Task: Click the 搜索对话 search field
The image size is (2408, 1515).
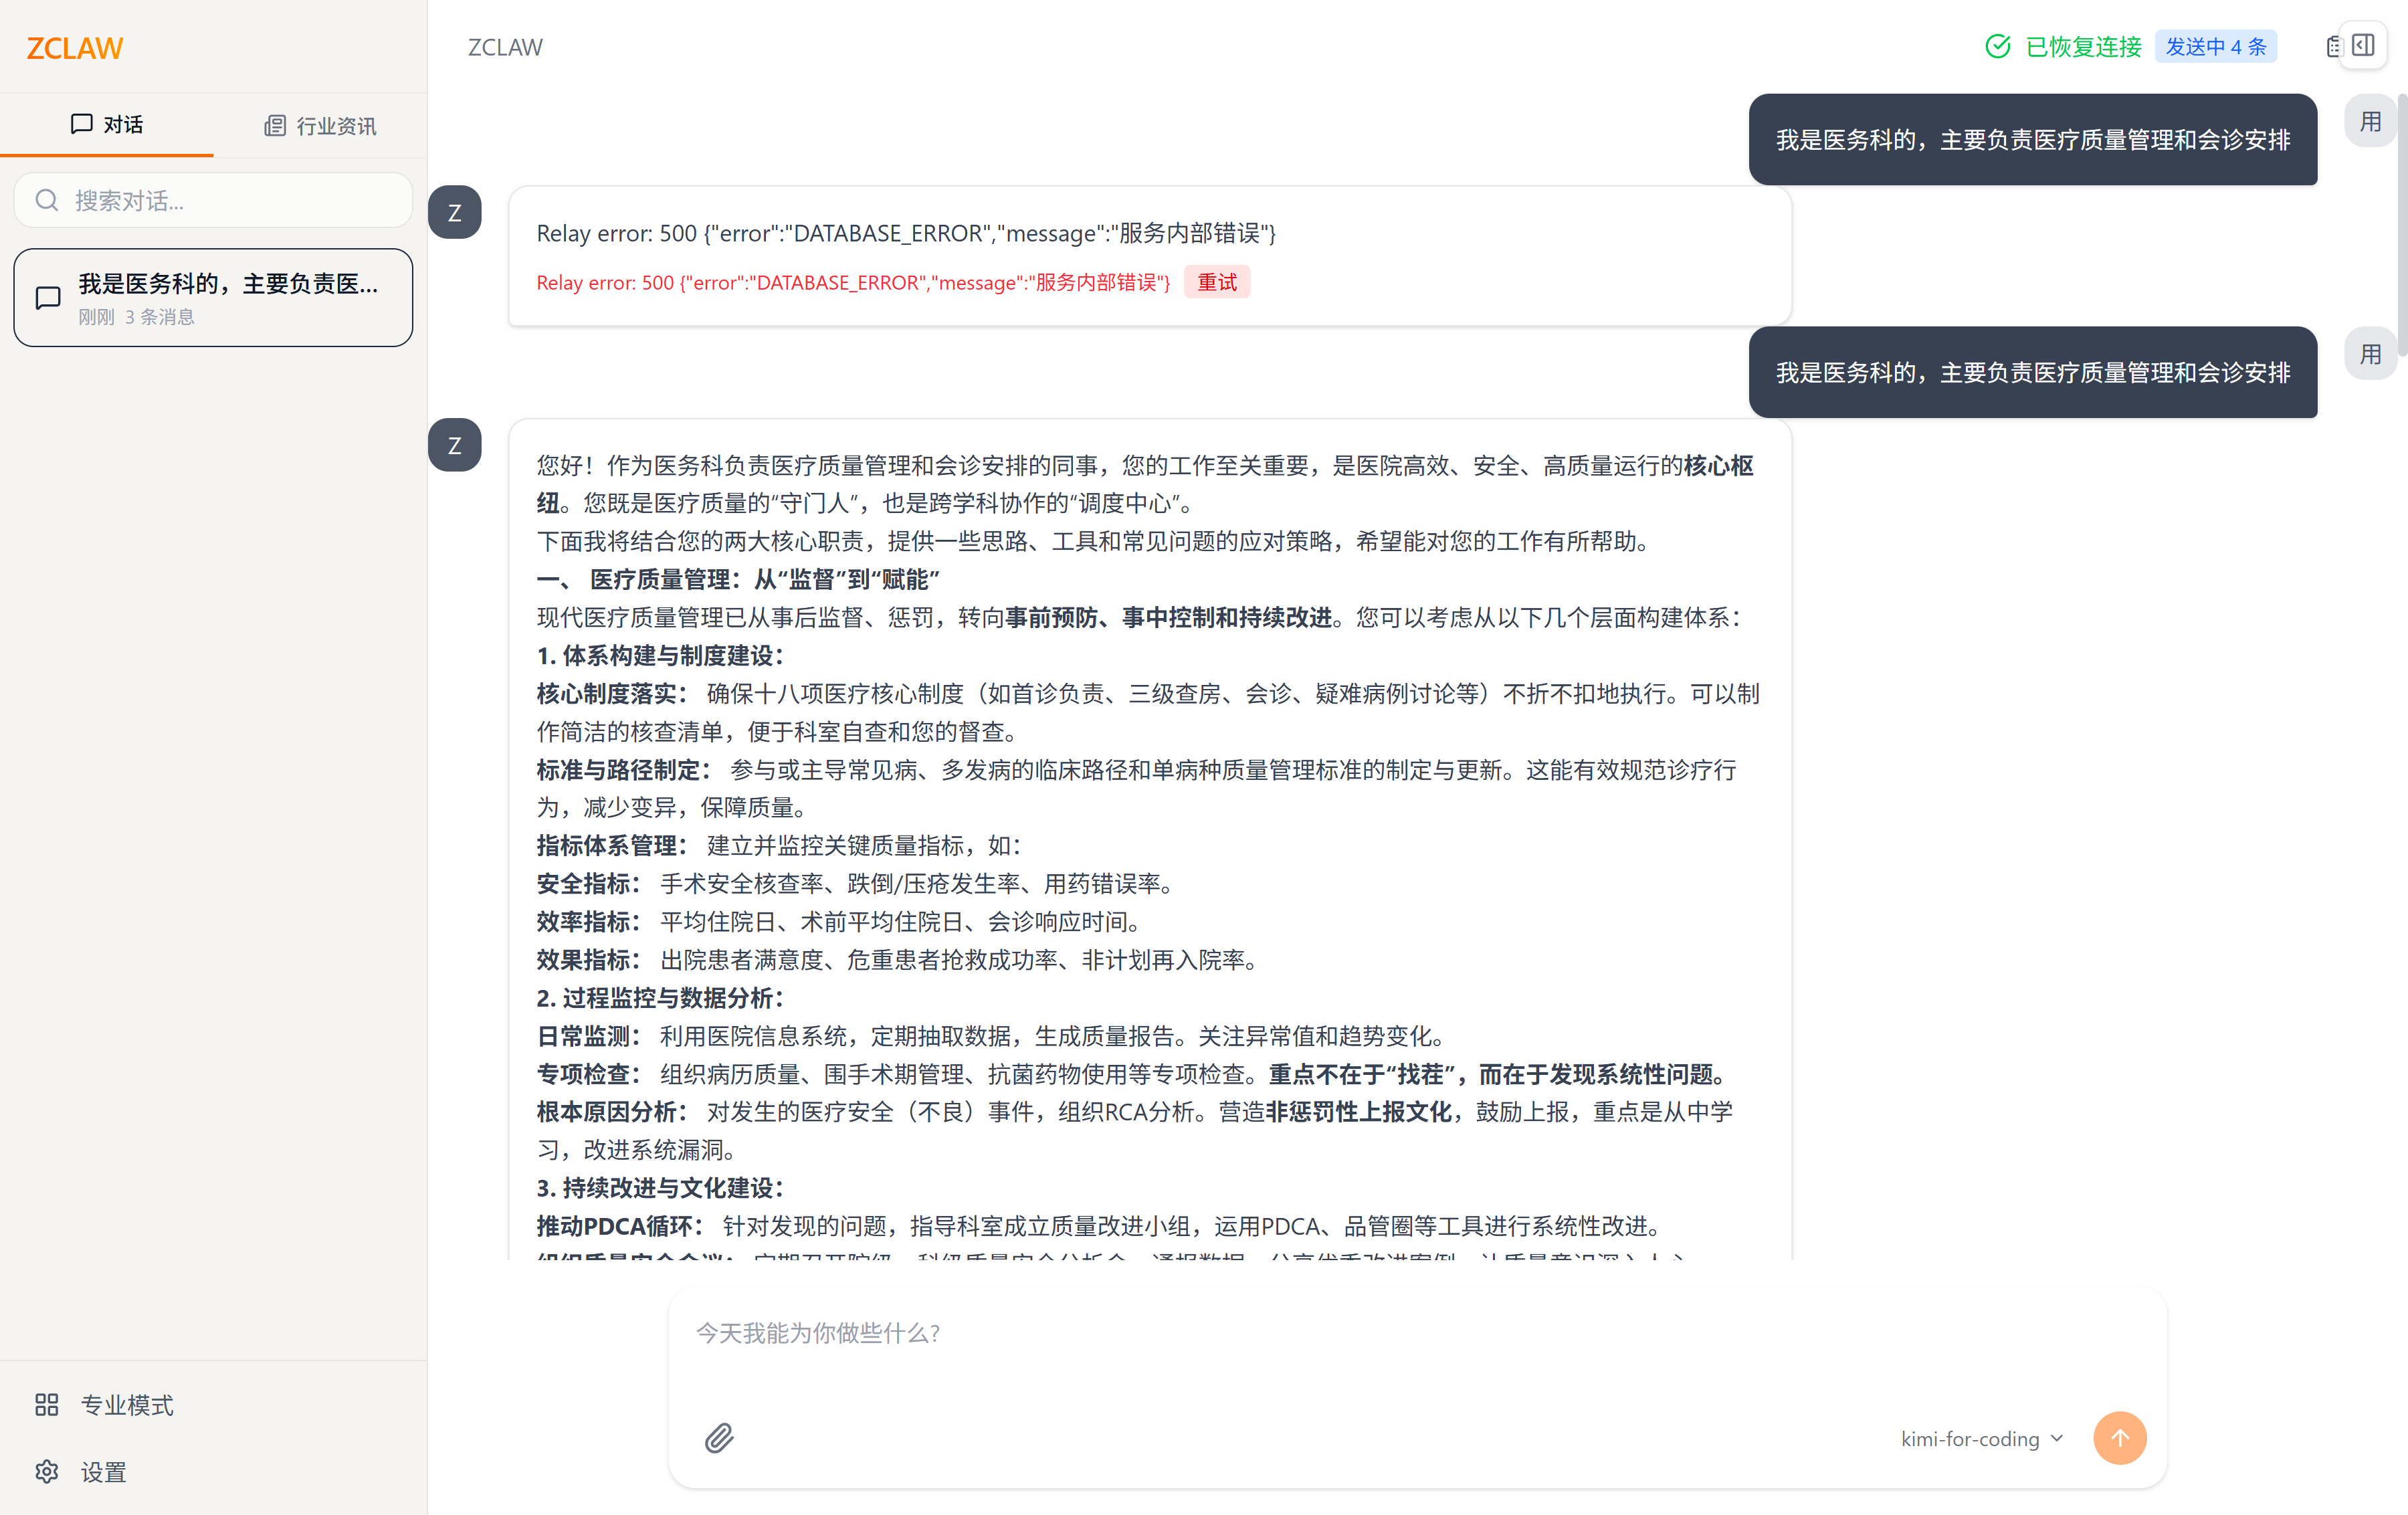Action: [230, 201]
